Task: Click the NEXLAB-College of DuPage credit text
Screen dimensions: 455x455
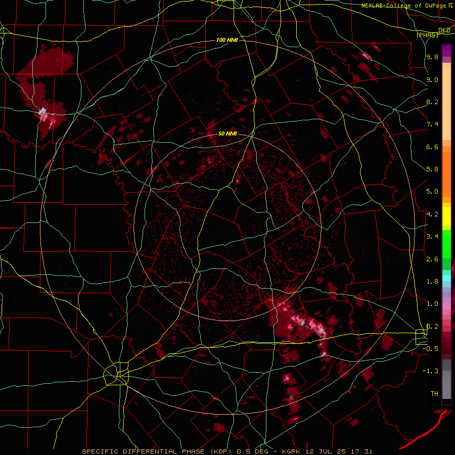Action: pos(403,6)
